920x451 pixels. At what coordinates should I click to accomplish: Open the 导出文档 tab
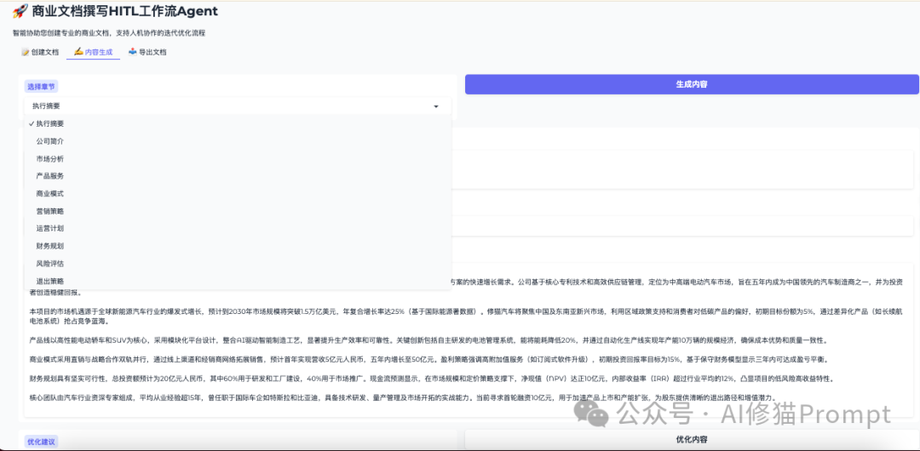pos(147,52)
